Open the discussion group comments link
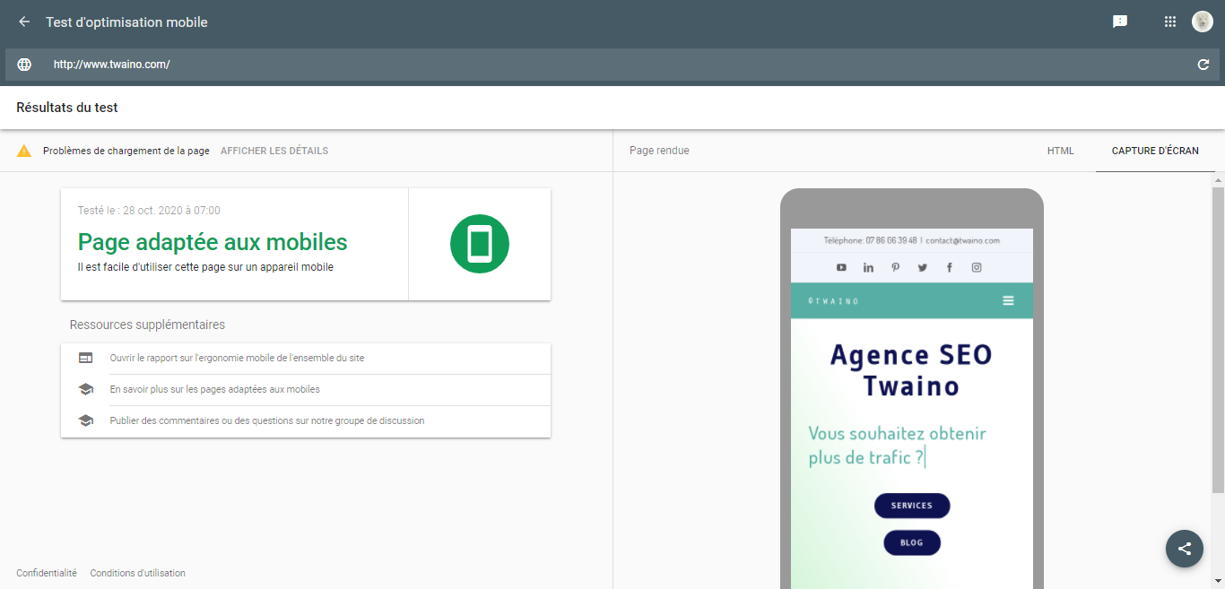The image size is (1225, 589). 267,420
